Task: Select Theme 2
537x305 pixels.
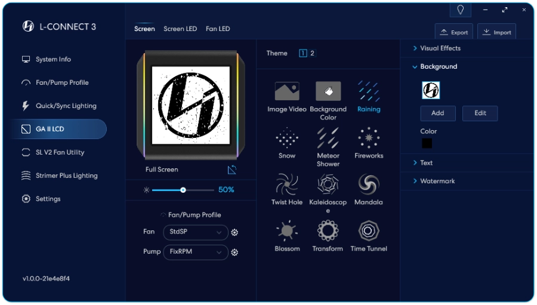Action: pos(312,54)
